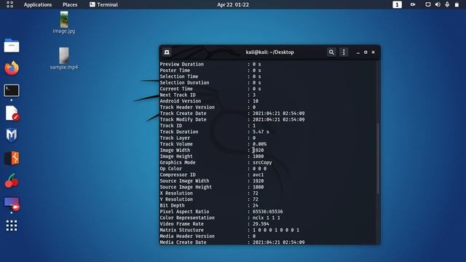Click the Bit Depth value 24
This screenshot has width=466, height=262.
tap(256, 205)
